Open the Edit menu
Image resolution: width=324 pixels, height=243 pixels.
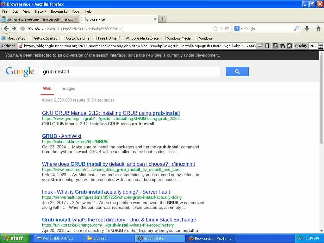(x=15, y=11)
